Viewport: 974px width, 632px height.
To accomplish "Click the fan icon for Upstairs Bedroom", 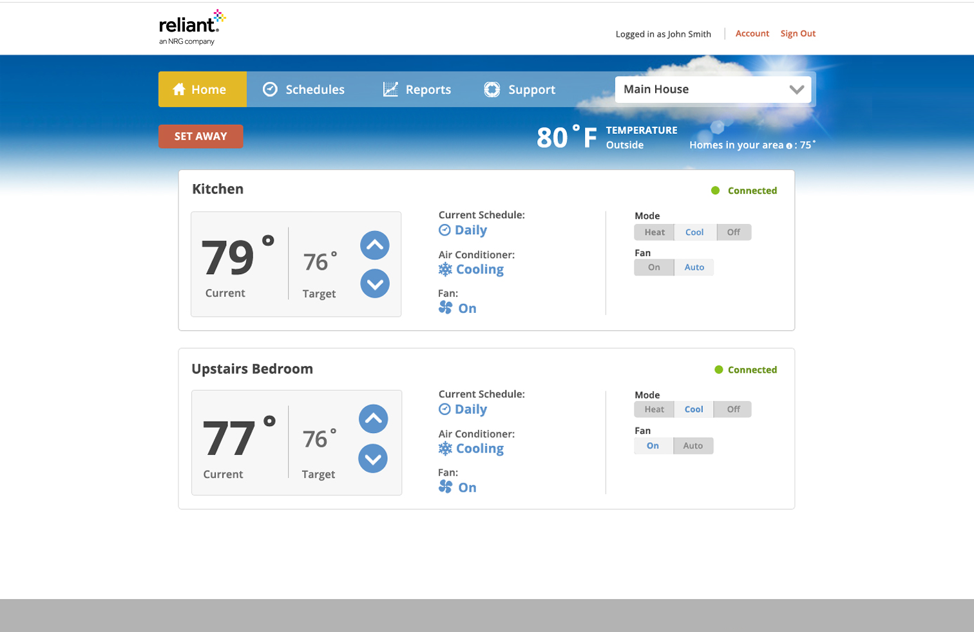I will pyautogui.click(x=445, y=487).
